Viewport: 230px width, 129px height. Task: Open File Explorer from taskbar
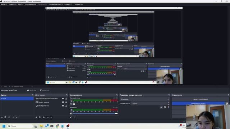point(41,126)
